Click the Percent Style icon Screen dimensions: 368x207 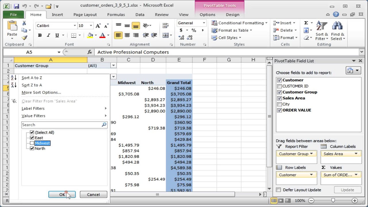pos(194,30)
